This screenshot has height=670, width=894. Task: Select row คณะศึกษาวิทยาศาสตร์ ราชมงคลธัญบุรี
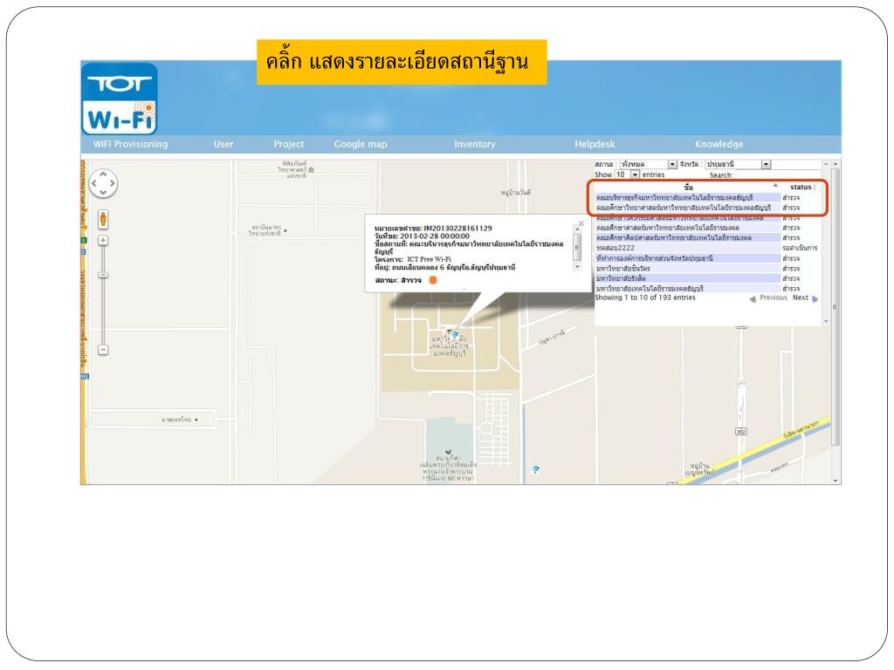[707, 208]
